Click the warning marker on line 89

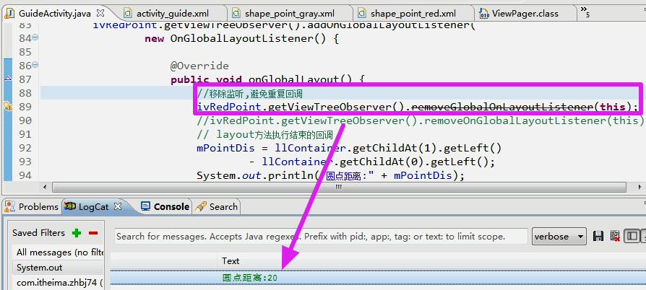pos(8,107)
